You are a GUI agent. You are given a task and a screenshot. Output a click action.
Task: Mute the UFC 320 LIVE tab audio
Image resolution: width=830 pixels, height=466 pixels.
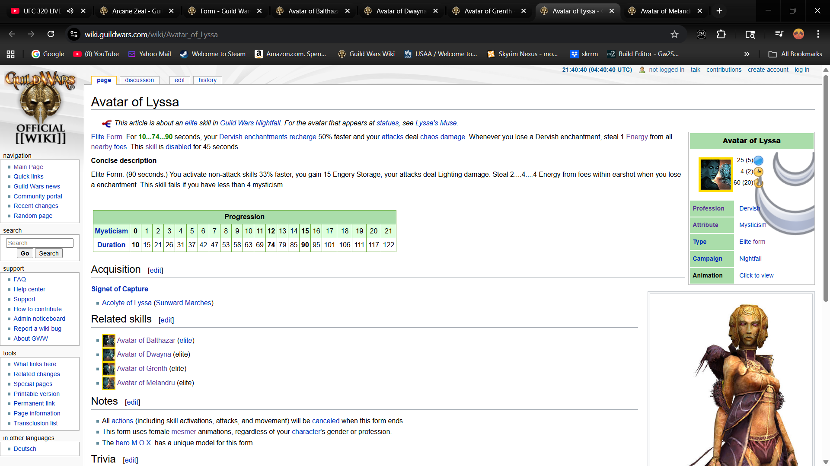[70, 11]
